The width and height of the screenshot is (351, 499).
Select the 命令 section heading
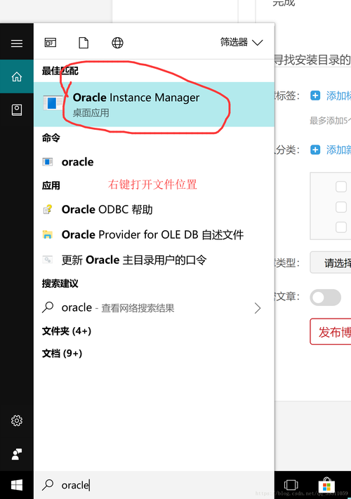tap(51, 138)
